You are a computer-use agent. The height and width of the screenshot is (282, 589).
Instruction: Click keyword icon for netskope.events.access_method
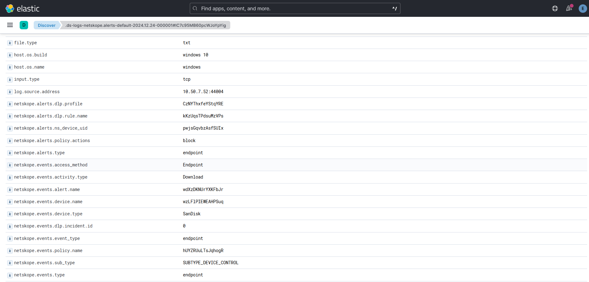(10, 165)
